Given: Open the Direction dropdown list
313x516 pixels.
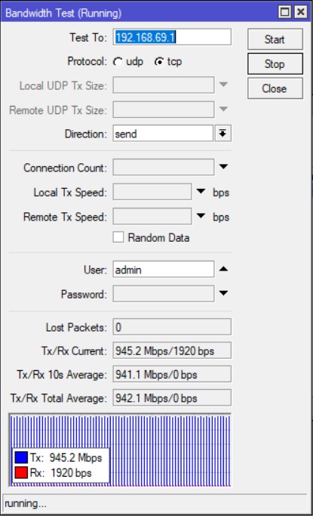Looking at the screenshot, I should click(223, 133).
